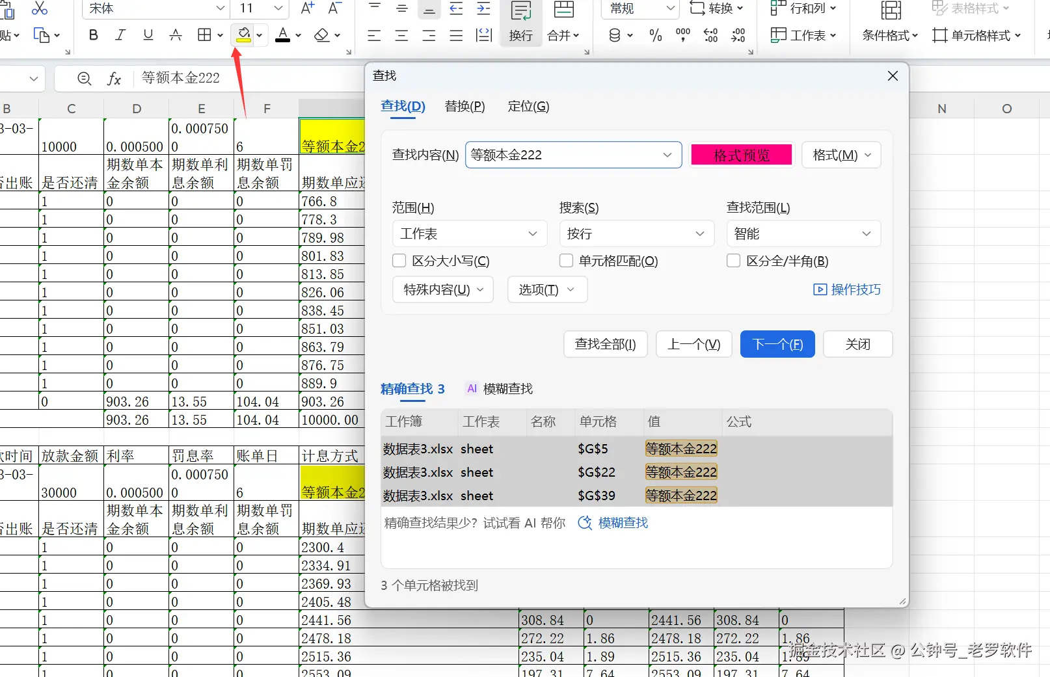Click the cell borders icon
Image resolution: width=1050 pixels, height=677 pixels.
pyautogui.click(x=204, y=35)
